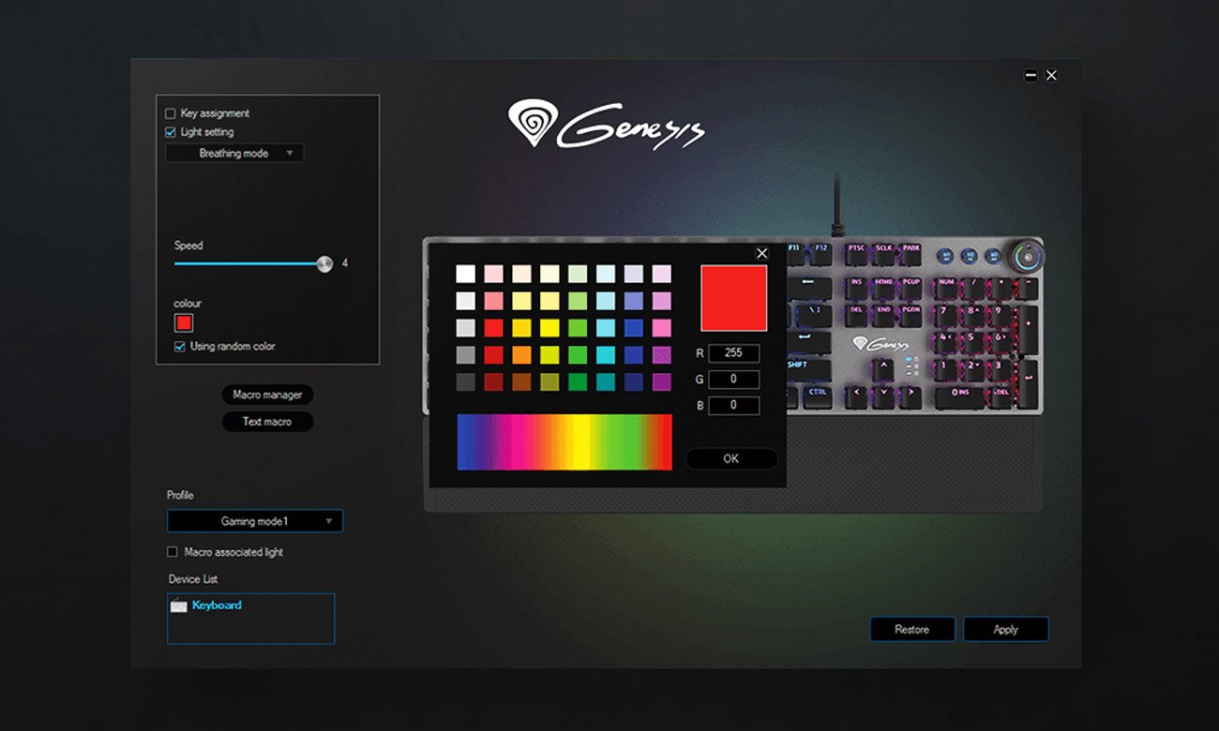Viewport: 1219px width, 731px height.
Task: Click OK in the color picker
Action: (731, 458)
